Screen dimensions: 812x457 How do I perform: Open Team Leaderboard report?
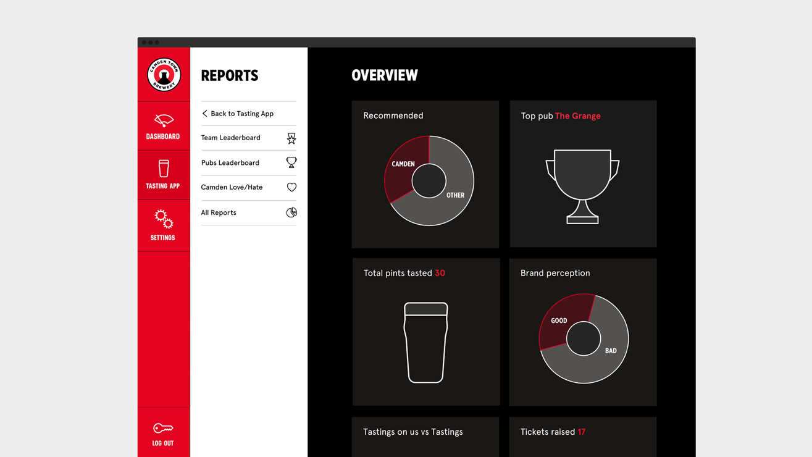point(248,138)
